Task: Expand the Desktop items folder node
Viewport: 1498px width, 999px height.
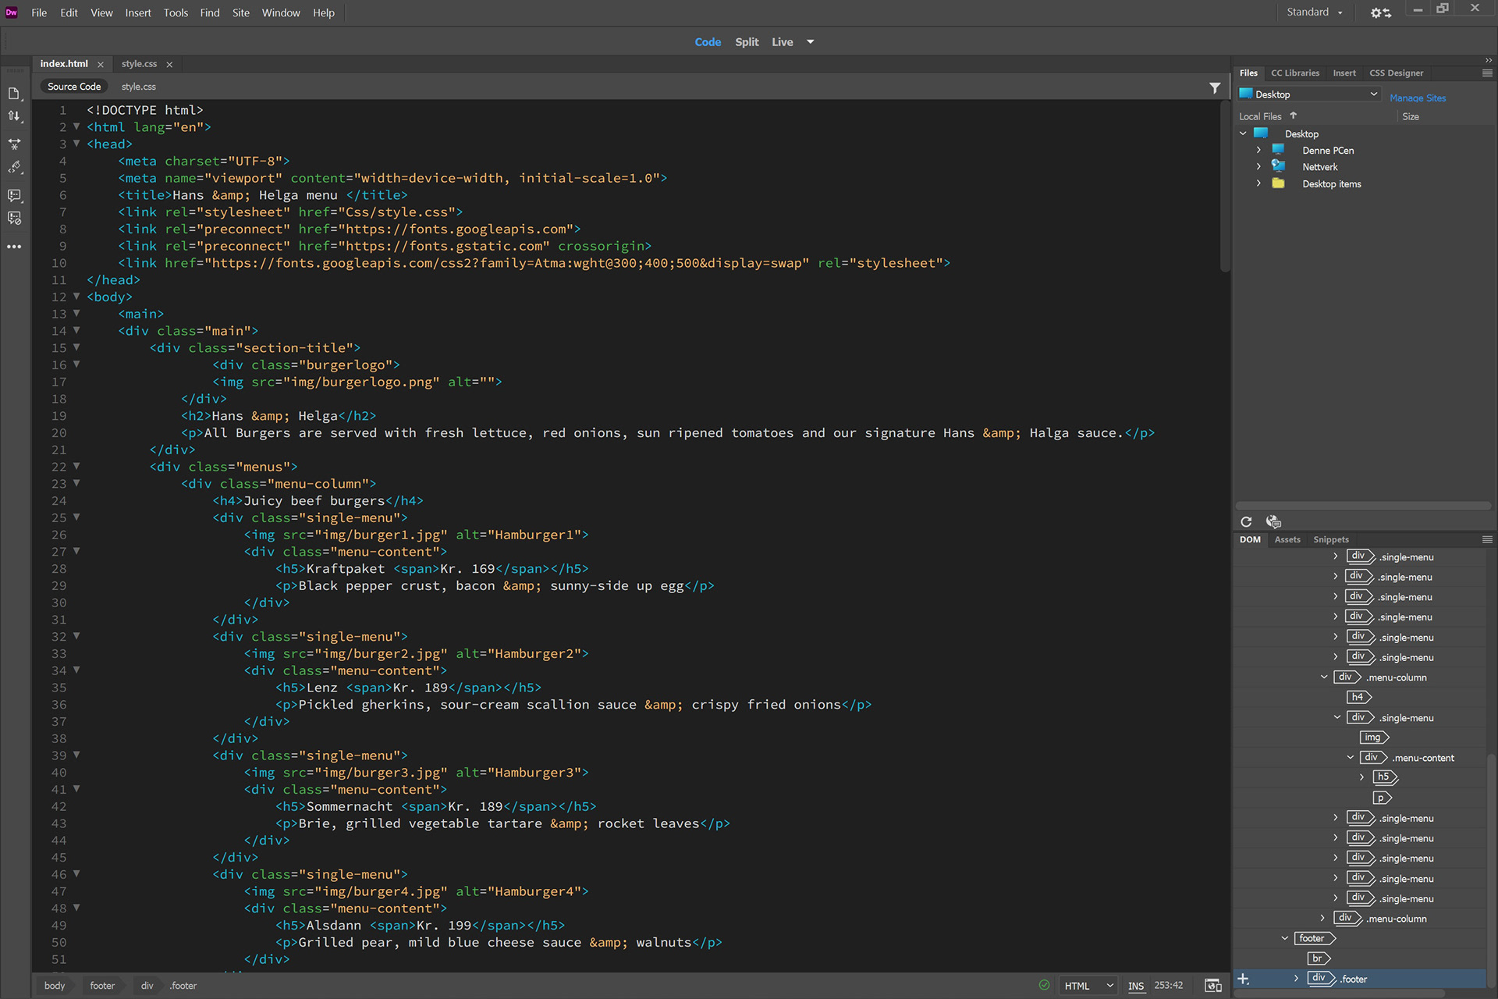Action: 1258,183
